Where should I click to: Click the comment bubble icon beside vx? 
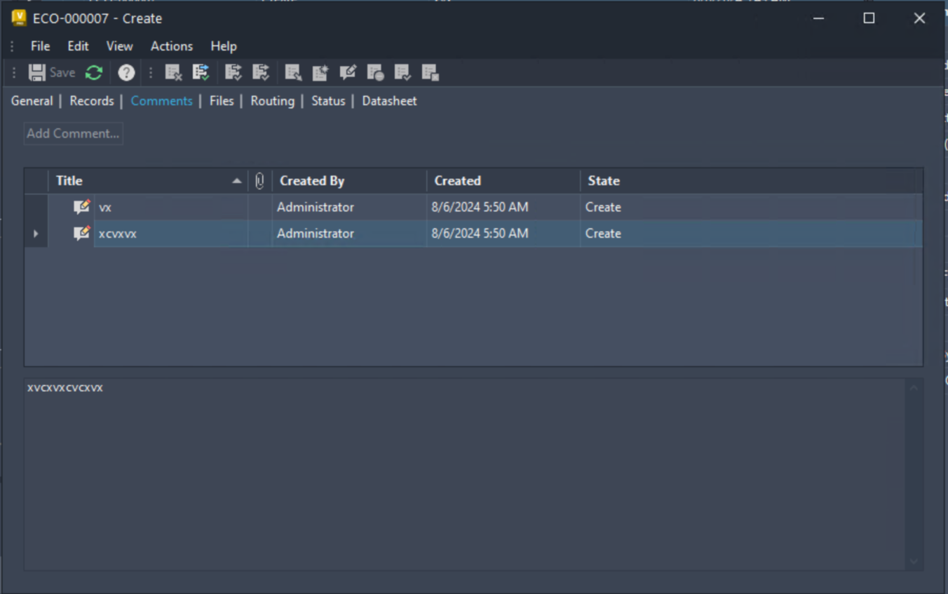tap(81, 206)
